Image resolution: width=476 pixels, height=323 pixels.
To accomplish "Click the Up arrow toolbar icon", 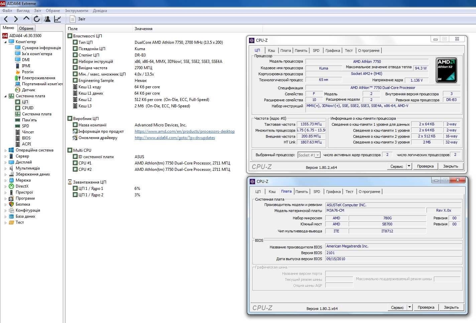I will point(26,19).
